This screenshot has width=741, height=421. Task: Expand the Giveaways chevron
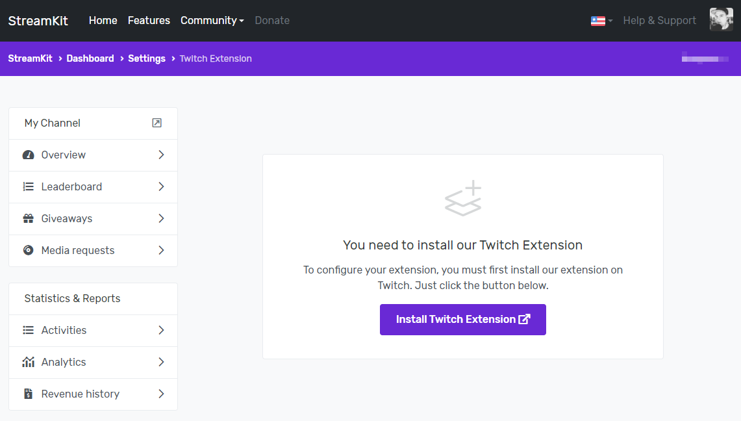tap(161, 218)
